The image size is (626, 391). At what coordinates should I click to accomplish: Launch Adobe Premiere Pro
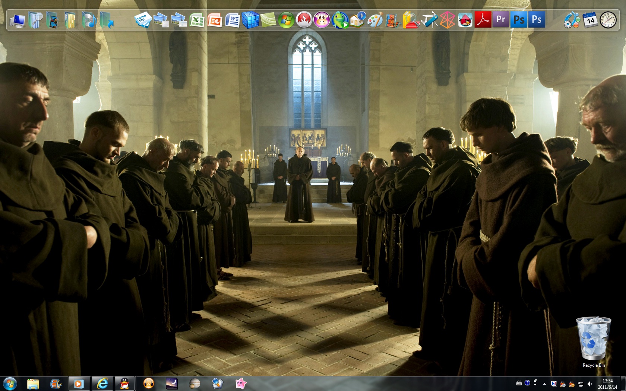501,19
